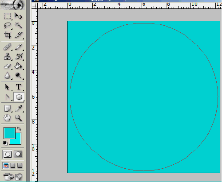Select the Notes tool
Screen dimensions: 222x182
click(x=7, y=108)
